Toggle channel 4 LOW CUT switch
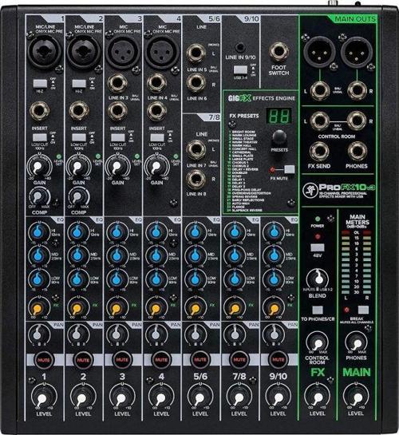This screenshot has height=435, width=399. point(157,137)
